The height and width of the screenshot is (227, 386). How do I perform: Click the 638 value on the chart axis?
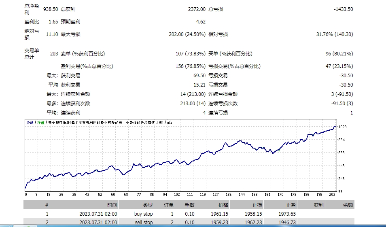(341, 153)
